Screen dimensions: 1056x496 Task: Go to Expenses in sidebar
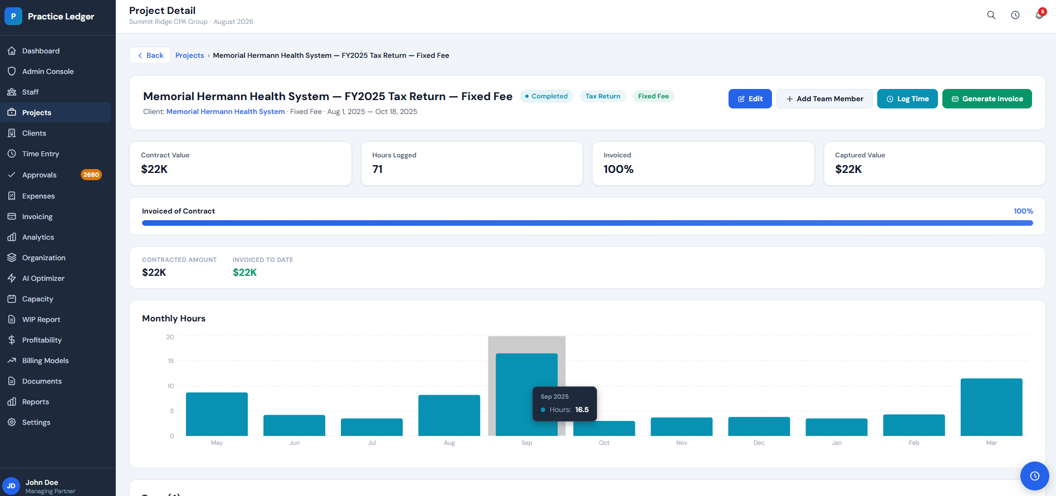56,196
